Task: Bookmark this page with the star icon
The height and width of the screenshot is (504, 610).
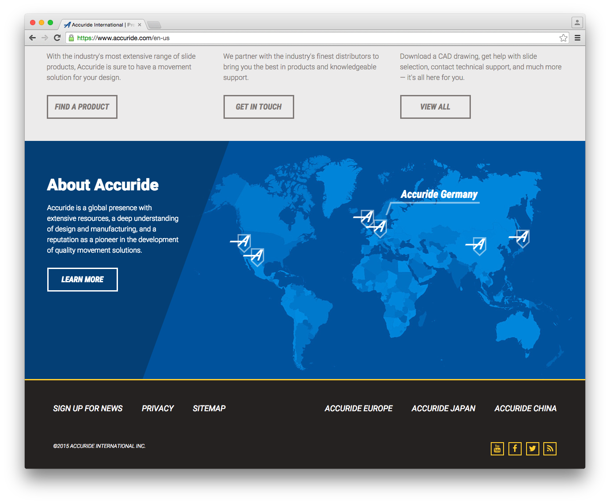Action: point(563,38)
